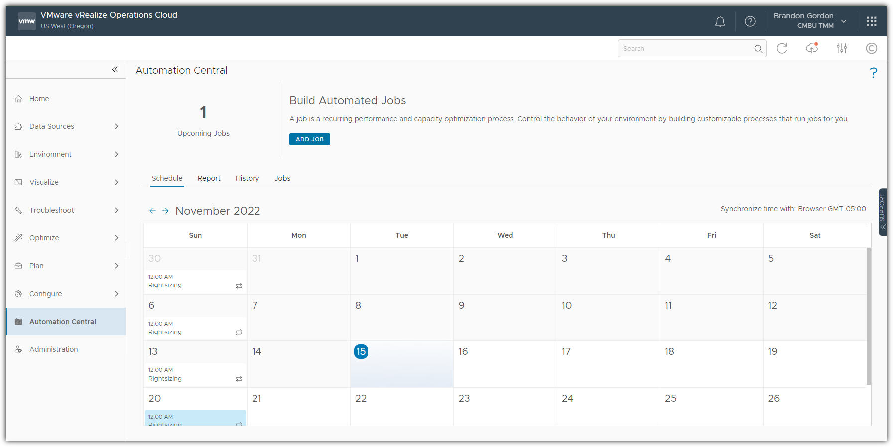Viewport: 893px width, 447px height.
Task: Expand the Configure menu chevron
Action: tap(116, 294)
